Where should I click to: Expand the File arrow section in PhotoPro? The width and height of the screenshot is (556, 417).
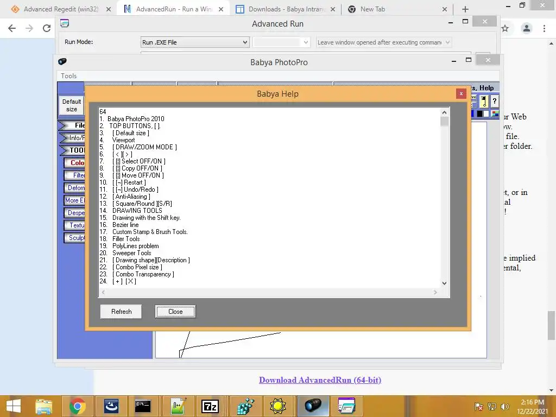point(72,125)
